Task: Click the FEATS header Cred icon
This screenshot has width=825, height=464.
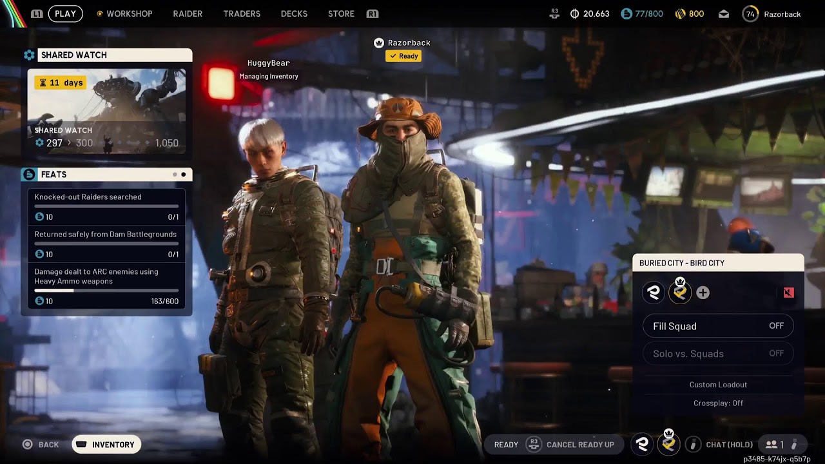Action: coord(29,175)
